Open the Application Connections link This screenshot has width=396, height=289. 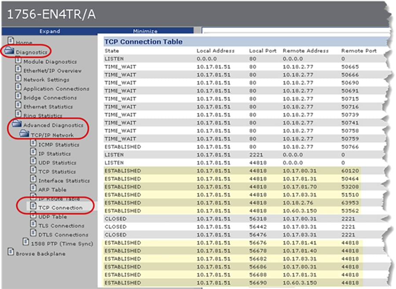[x=56, y=89]
